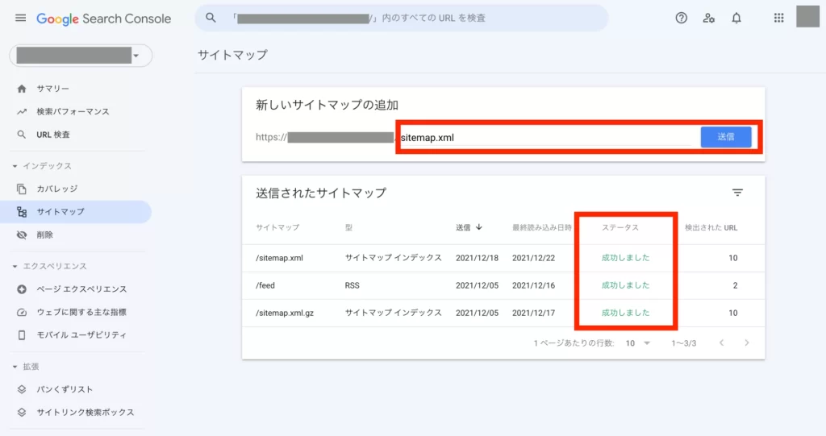Image resolution: width=826 pixels, height=436 pixels.
Task: Select カバレッジ in the sidebar
Action: [56, 189]
